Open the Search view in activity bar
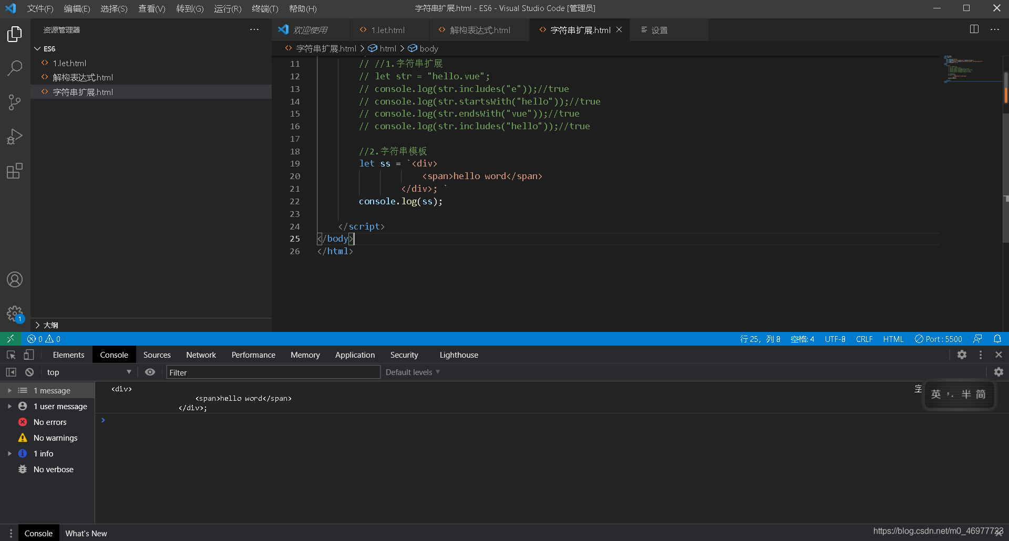The height and width of the screenshot is (541, 1009). [x=15, y=68]
